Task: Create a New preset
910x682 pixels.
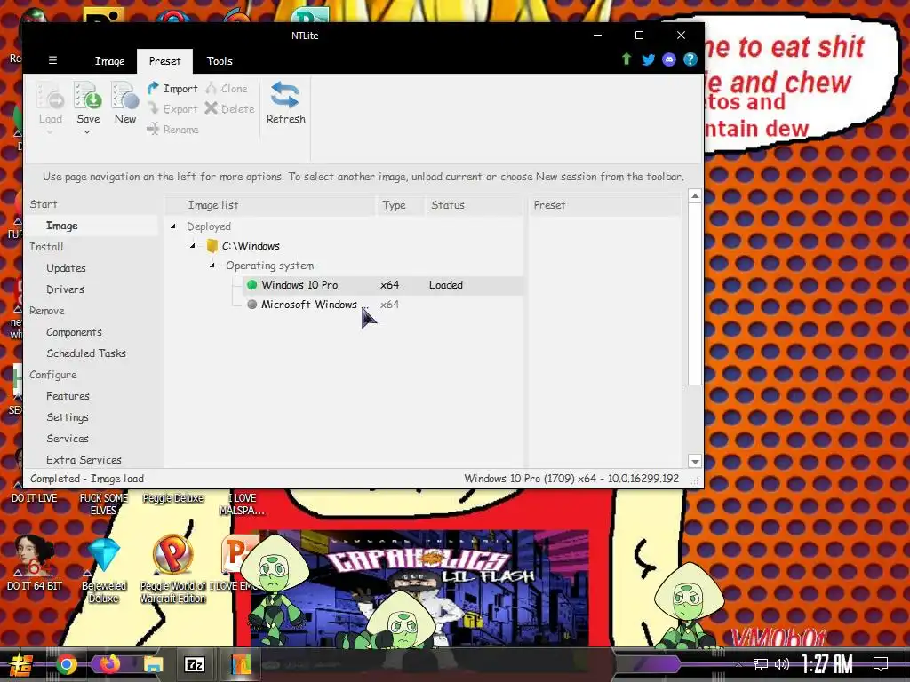Action: coord(124,103)
